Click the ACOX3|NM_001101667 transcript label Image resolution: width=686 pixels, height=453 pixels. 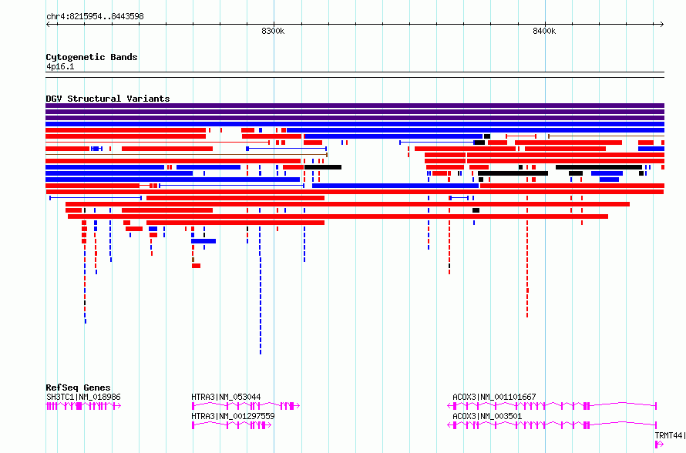[494, 397]
